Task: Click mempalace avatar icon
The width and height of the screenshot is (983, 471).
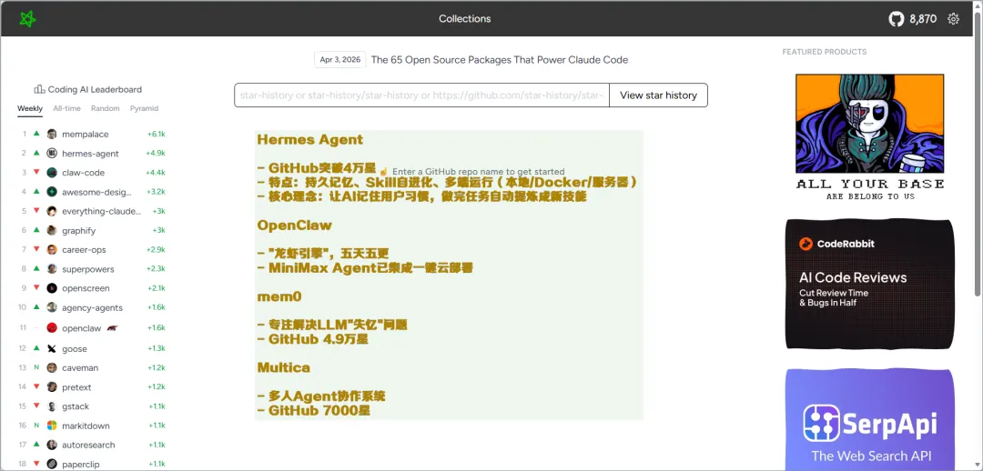Action: (x=52, y=134)
